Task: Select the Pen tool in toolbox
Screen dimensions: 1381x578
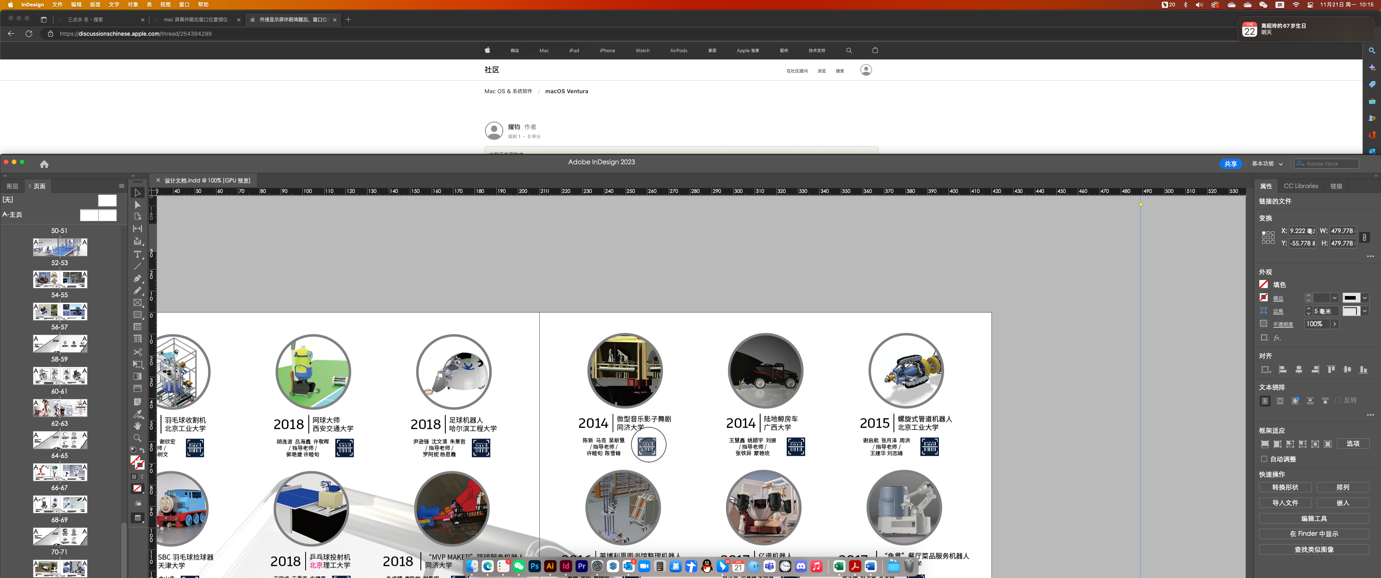Action: (x=137, y=278)
